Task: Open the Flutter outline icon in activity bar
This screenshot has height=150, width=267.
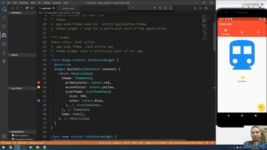Action: [4, 61]
